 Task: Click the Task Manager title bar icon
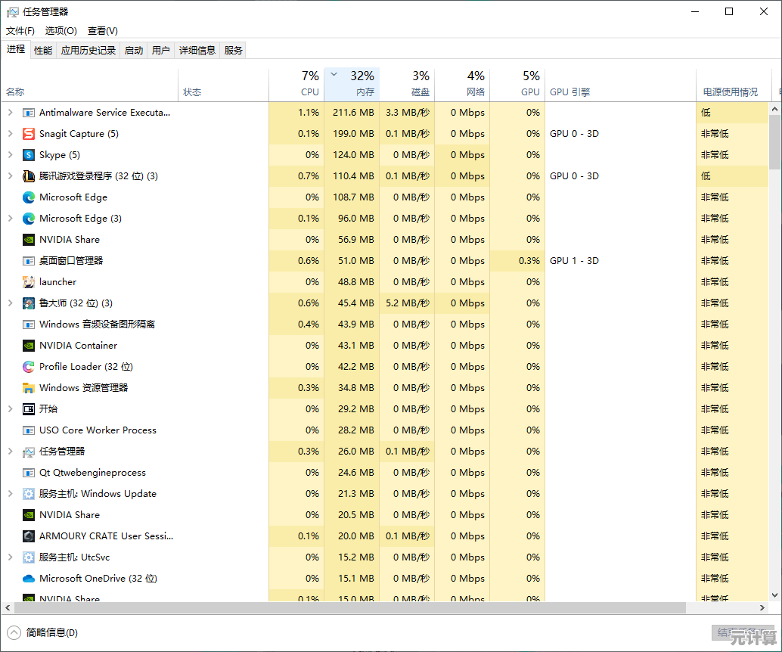12,12
